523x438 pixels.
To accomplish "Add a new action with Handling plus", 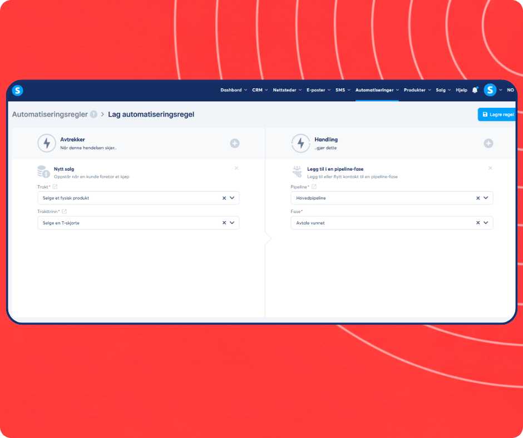I will pos(489,143).
